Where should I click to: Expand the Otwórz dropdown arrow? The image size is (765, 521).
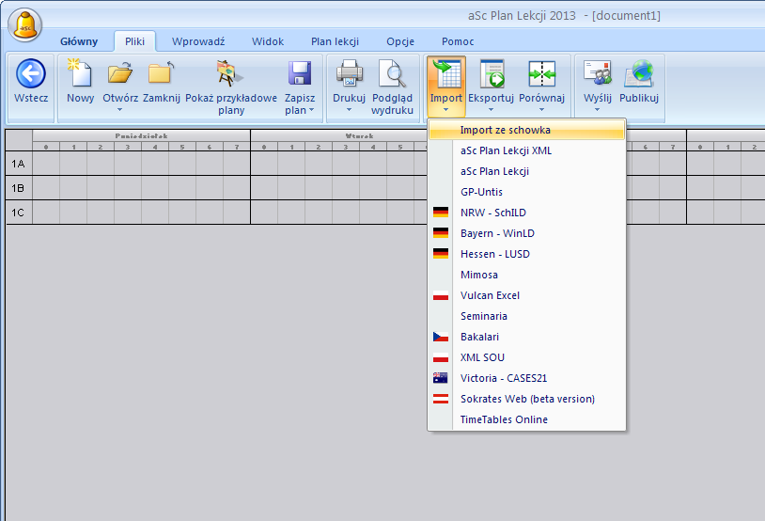[120, 110]
